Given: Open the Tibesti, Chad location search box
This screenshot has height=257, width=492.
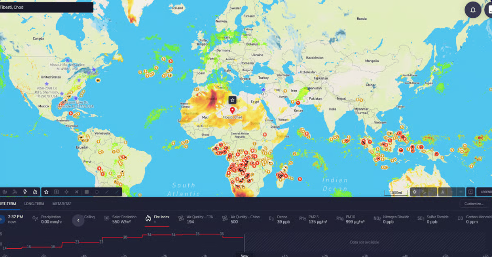Looking at the screenshot, I should [46, 7].
